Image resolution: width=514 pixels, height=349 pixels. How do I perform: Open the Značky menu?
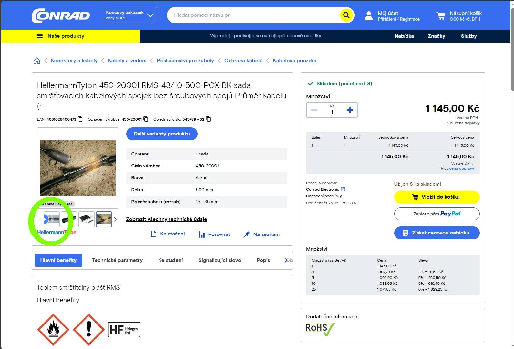point(437,36)
